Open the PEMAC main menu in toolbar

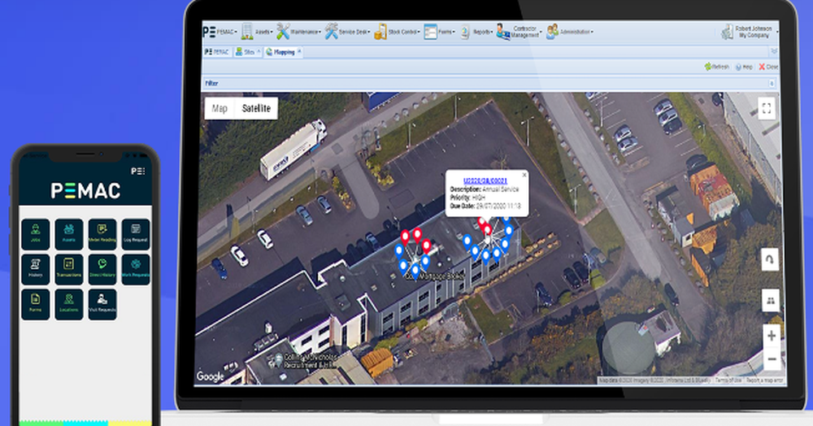[x=220, y=33]
